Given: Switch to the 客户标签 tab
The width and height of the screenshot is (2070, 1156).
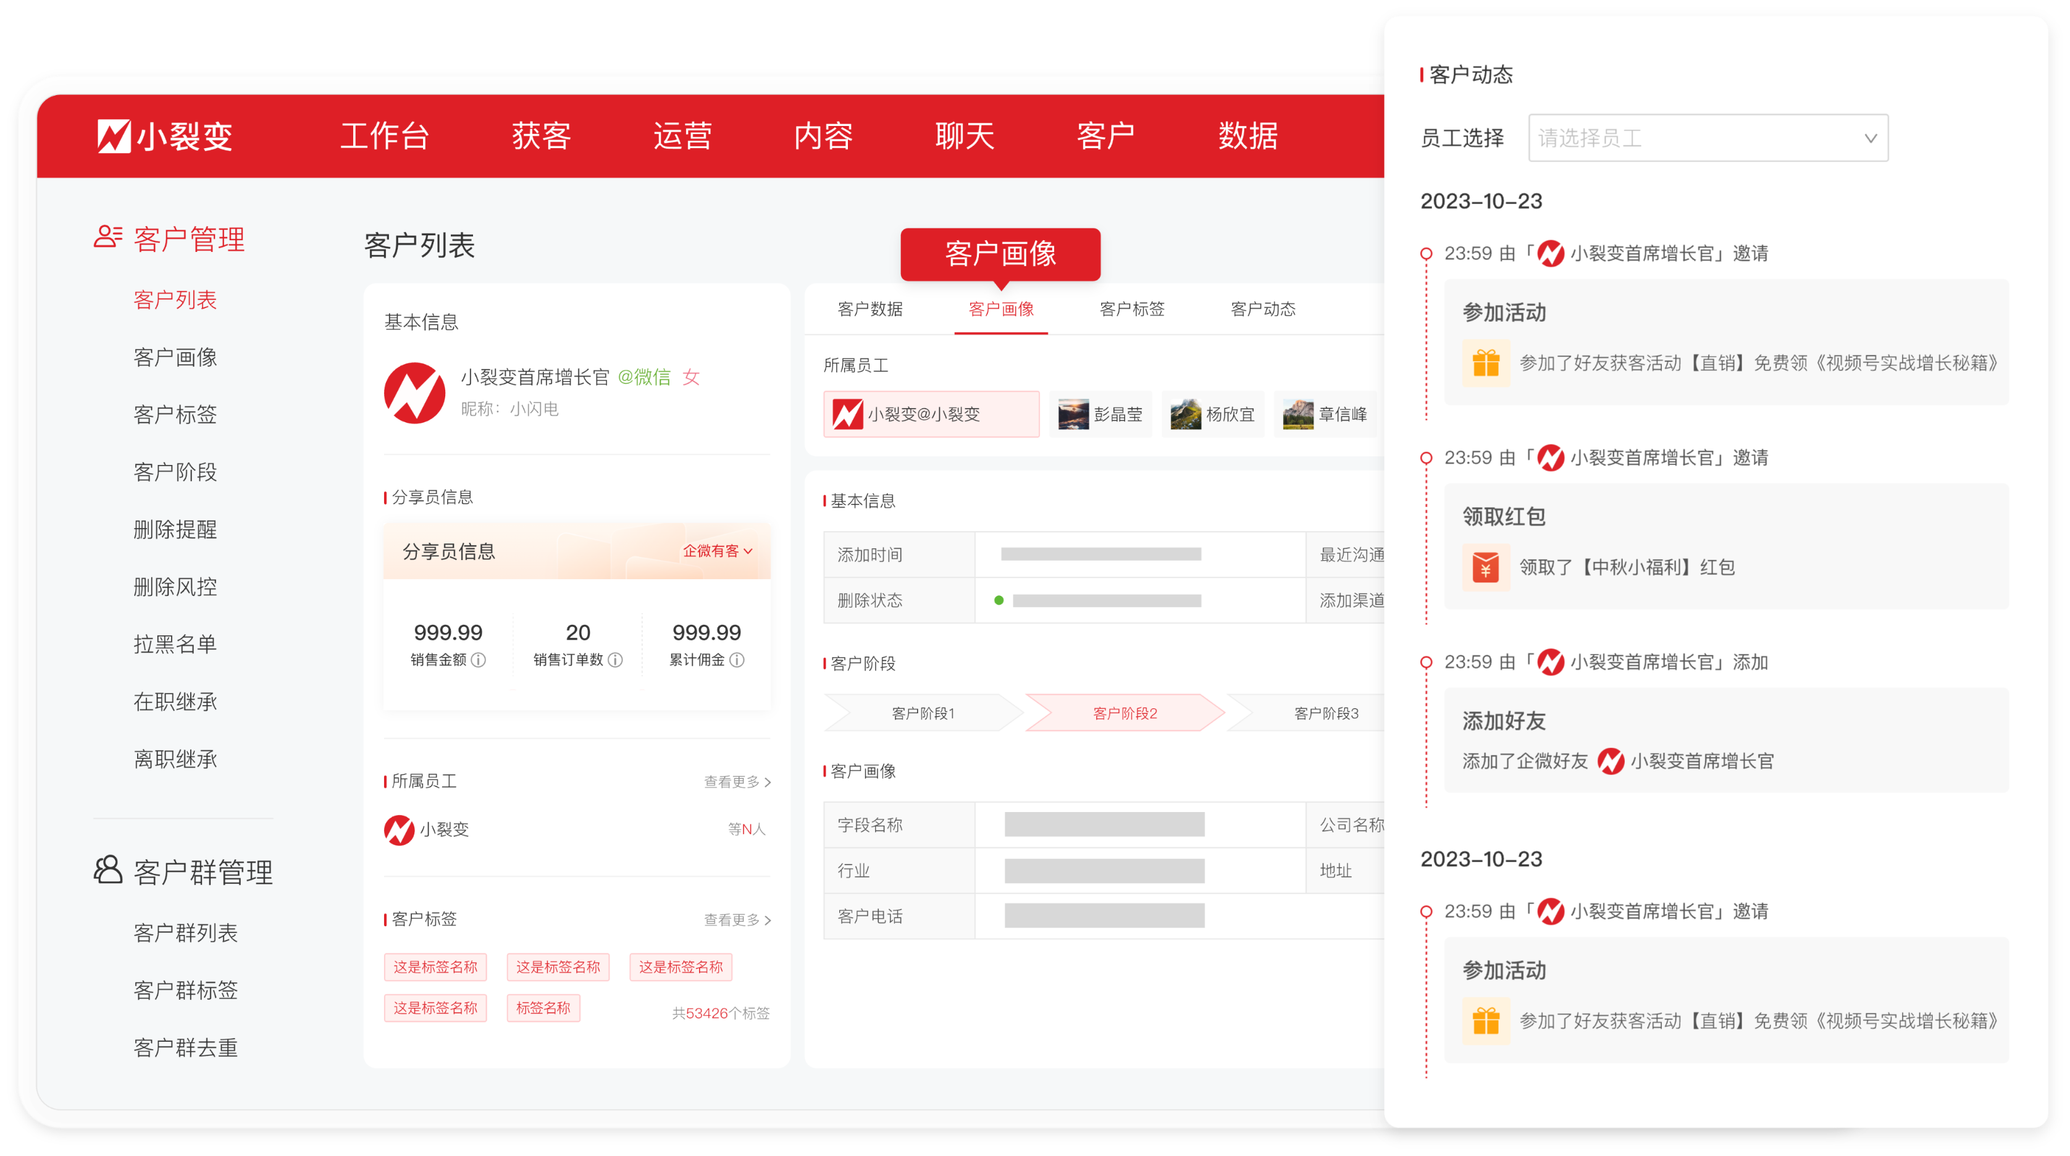Looking at the screenshot, I should pos(1131,309).
